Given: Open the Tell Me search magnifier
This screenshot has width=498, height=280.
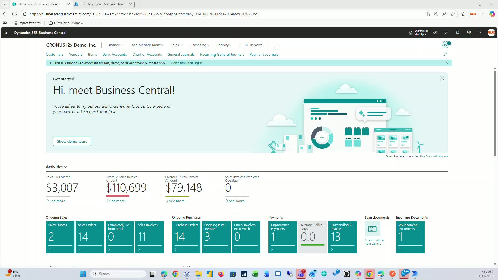Looking at the screenshot, I should [x=446, y=33].
